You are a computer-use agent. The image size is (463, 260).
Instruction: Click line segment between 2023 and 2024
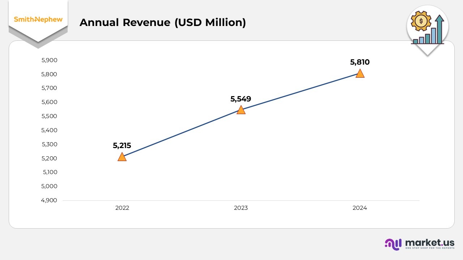[300, 92]
